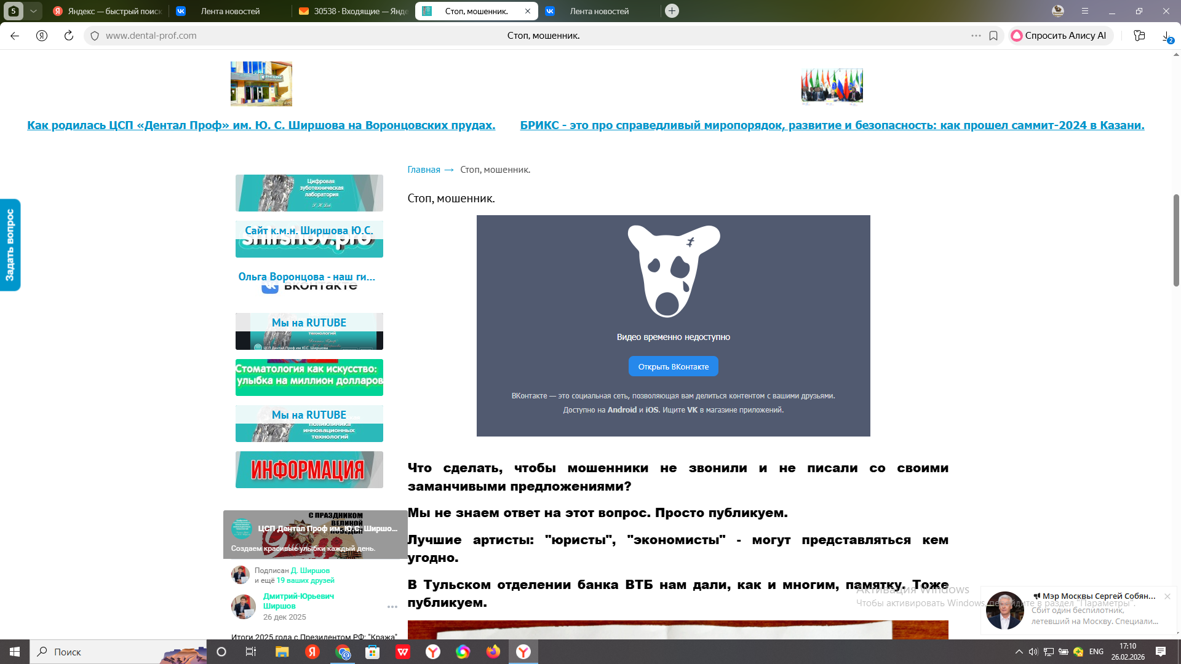Click the three-dots page menu in address bar
Viewport: 1181px width, 664px height.
[976, 36]
